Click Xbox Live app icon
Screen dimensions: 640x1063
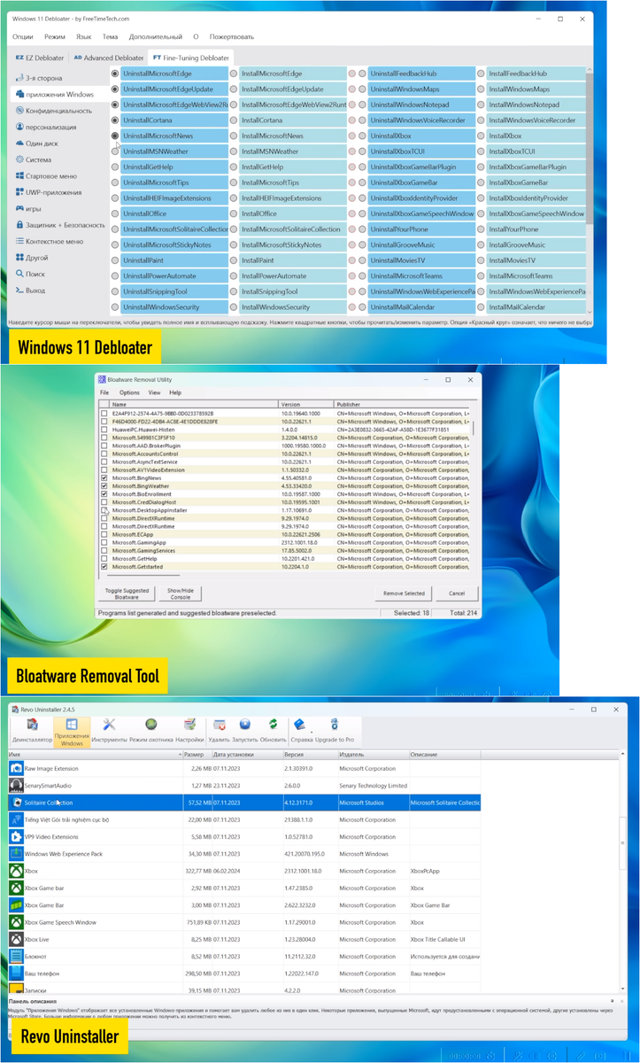(16, 939)
